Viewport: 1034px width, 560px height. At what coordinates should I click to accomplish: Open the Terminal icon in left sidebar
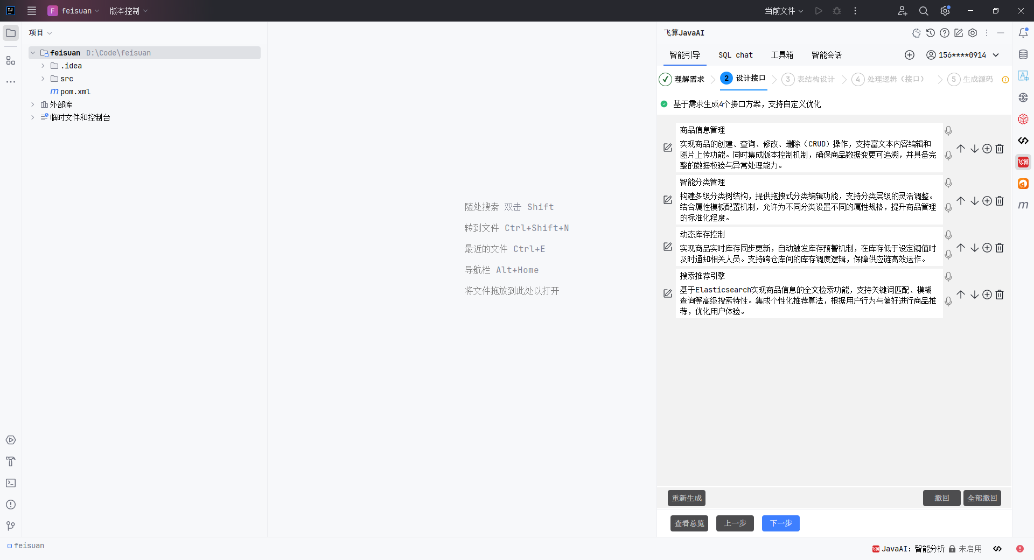[11, 483]
